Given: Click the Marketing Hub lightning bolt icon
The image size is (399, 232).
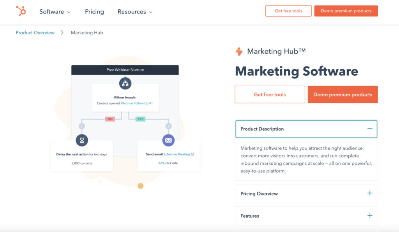Looking at the screenshot, I should (239, 52).
